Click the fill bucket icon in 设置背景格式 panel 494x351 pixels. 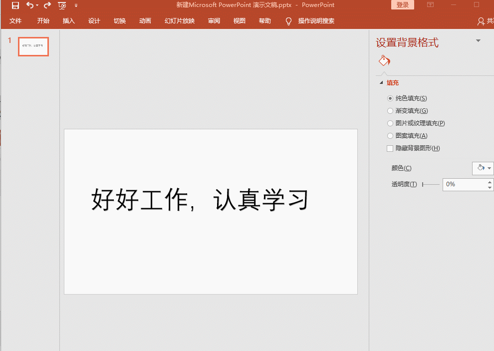pyautogui.click(x=384, y=60)
